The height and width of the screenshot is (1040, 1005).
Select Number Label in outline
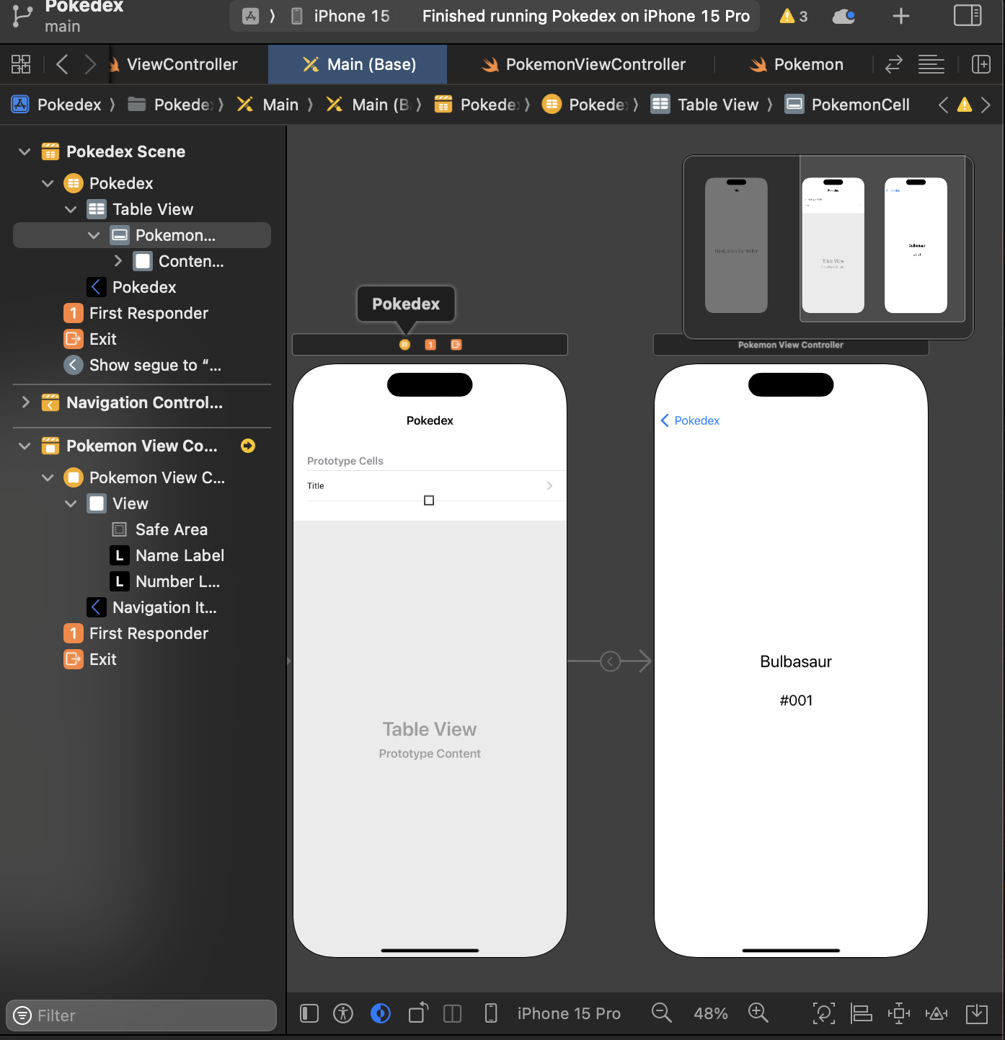coord(142,581)
